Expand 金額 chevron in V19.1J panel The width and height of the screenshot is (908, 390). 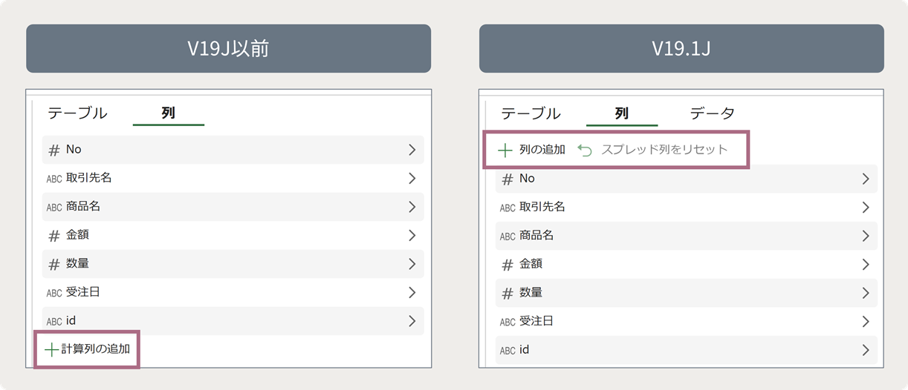[865, 264]
